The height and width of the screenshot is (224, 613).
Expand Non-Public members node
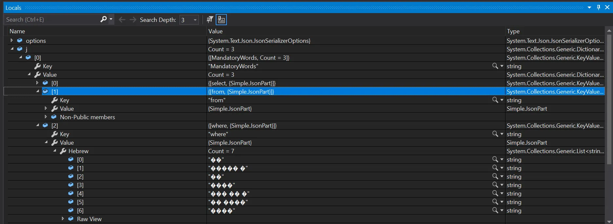point(46,117)
